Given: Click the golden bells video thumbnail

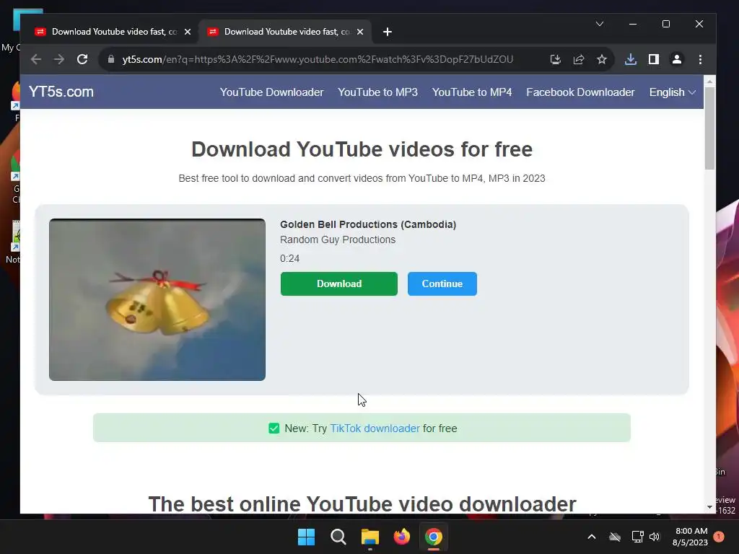Looking at the screenshot, I should tap(157, 299).
